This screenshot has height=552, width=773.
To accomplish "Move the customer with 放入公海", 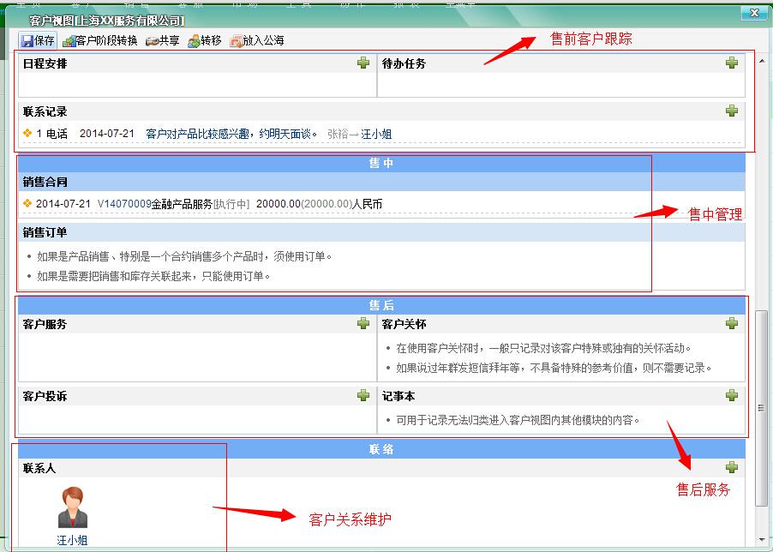I will click(x=257, y=40).
